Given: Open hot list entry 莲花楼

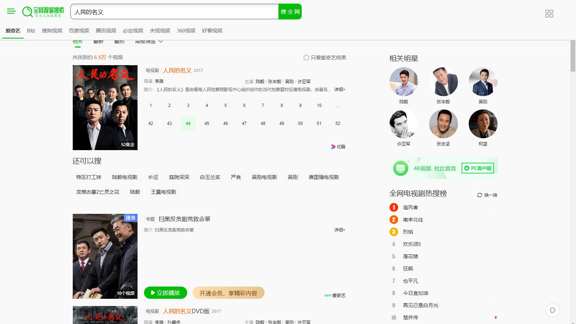Looking at the screenshot, I should [410, 256].
